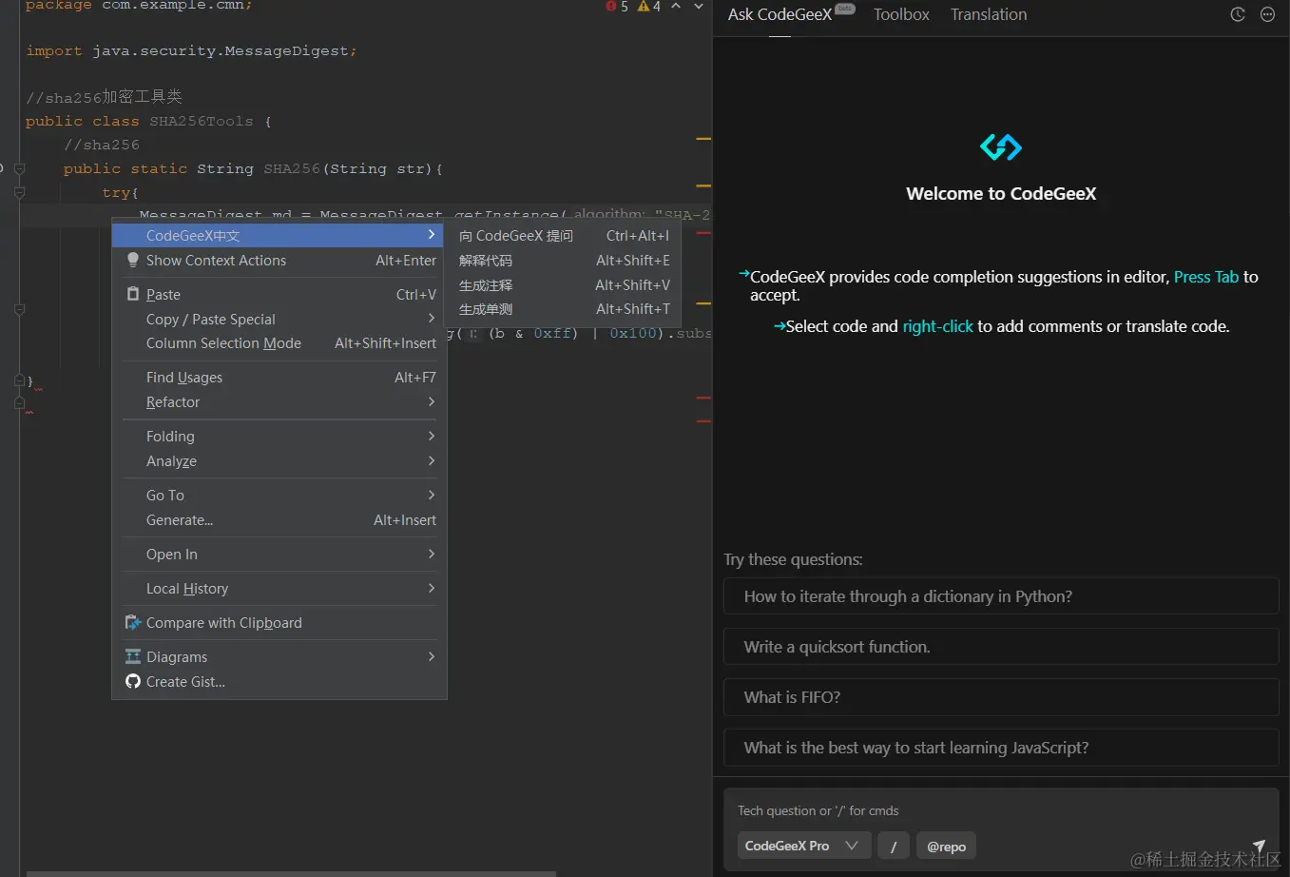Click the CodeGeeX logo in welcome panel

pos(1001,147)
